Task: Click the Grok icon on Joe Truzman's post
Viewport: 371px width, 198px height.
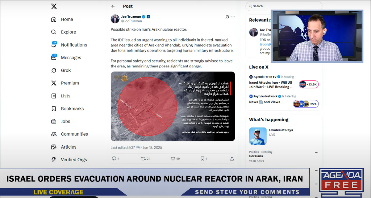Action: [x=227, y=17]
